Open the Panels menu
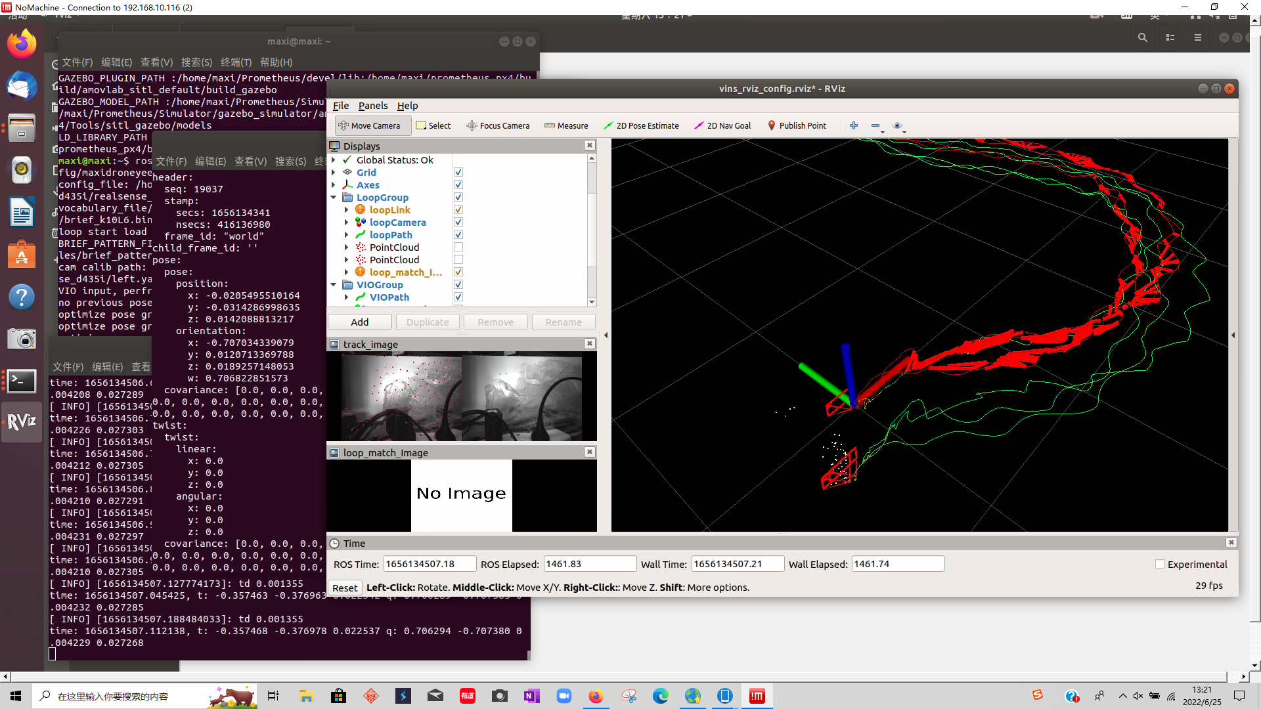The image size is (1261, 709). tap(372, 106)
